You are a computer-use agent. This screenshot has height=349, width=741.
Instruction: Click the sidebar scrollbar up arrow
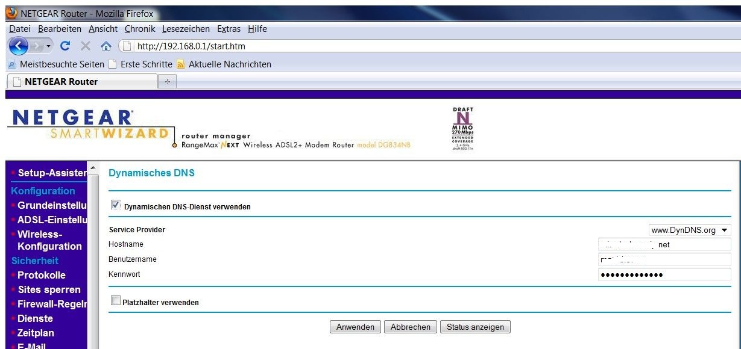(93, 168)
